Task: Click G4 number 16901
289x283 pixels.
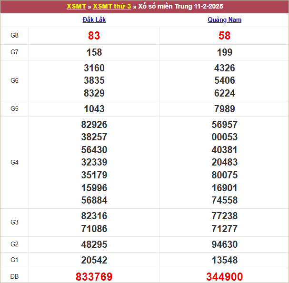Action: coord(225,188)
